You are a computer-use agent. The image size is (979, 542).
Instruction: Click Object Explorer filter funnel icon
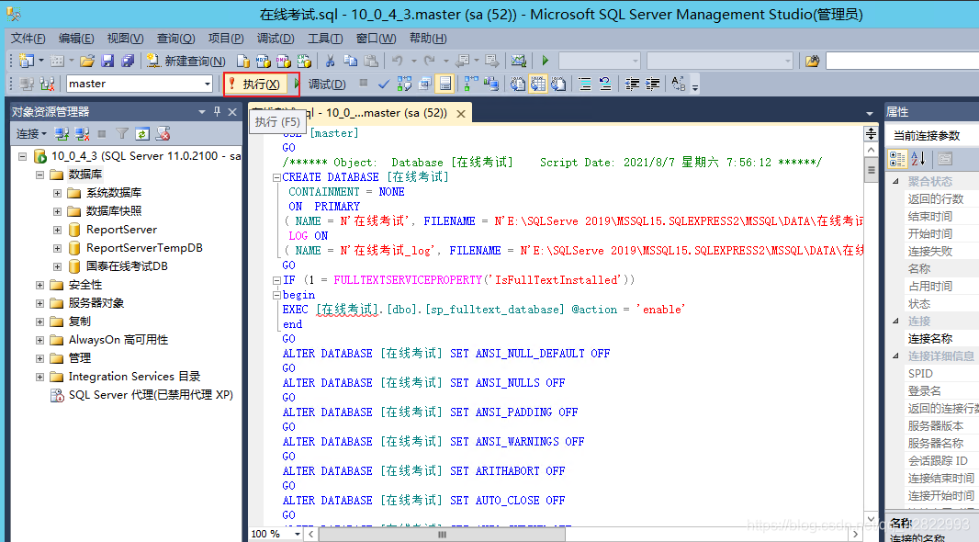coord(122,133)
